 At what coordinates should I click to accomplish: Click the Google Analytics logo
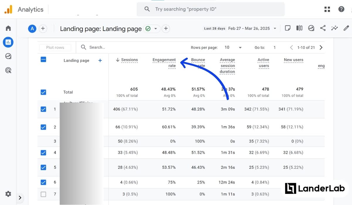(x=9, y=9)
